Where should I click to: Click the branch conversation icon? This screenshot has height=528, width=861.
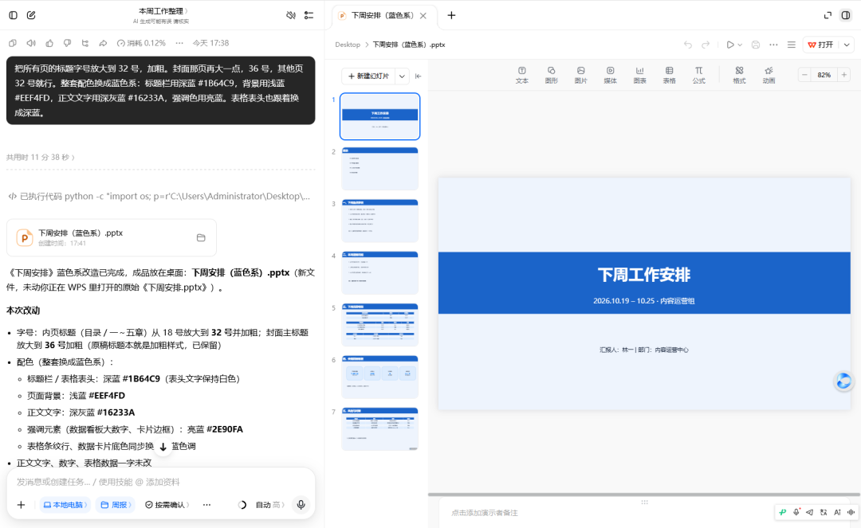(x=85, y=43)
